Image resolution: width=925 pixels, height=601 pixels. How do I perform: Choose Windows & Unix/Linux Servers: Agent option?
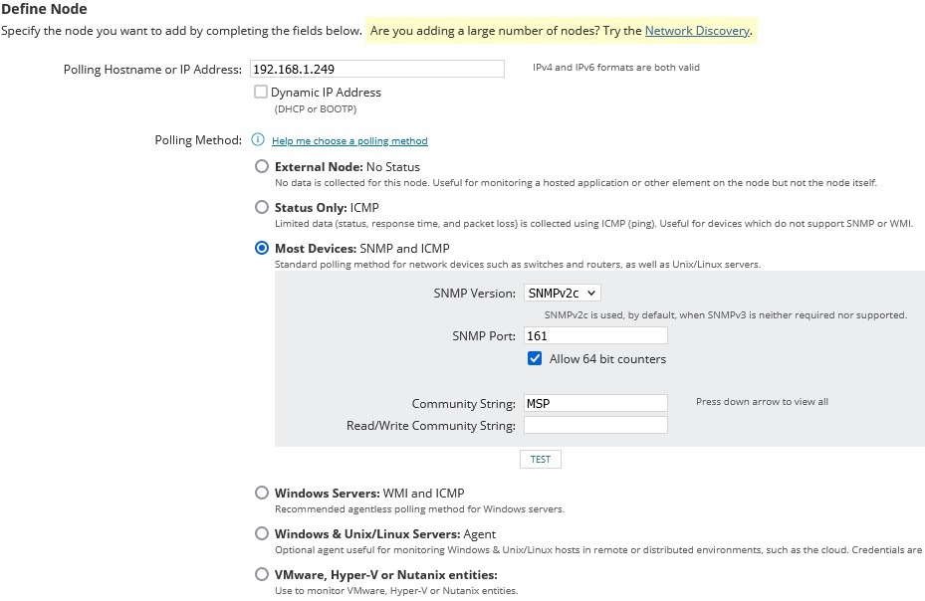pyautogui.click(x=262, y=533)
